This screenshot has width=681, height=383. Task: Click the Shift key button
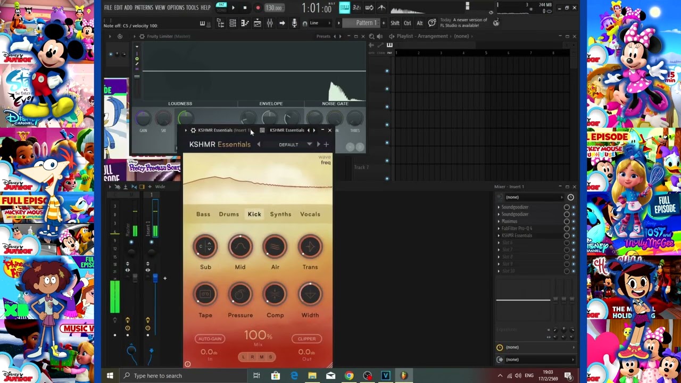(x=395, y=23)
